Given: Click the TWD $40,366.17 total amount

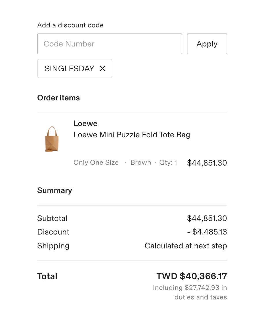Looking at the screenshot, I should pyautogui.click(x=191, y=276).
